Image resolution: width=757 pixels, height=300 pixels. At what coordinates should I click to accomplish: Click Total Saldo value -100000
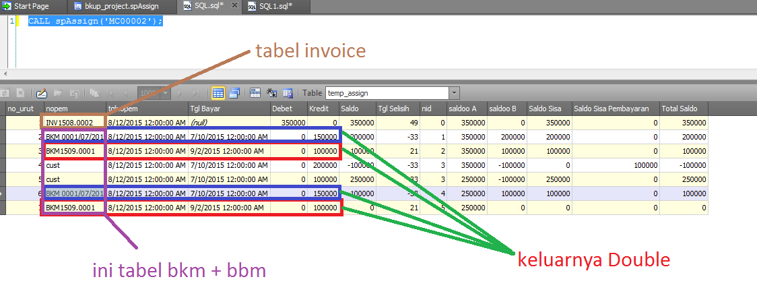(x=684, y=165)
